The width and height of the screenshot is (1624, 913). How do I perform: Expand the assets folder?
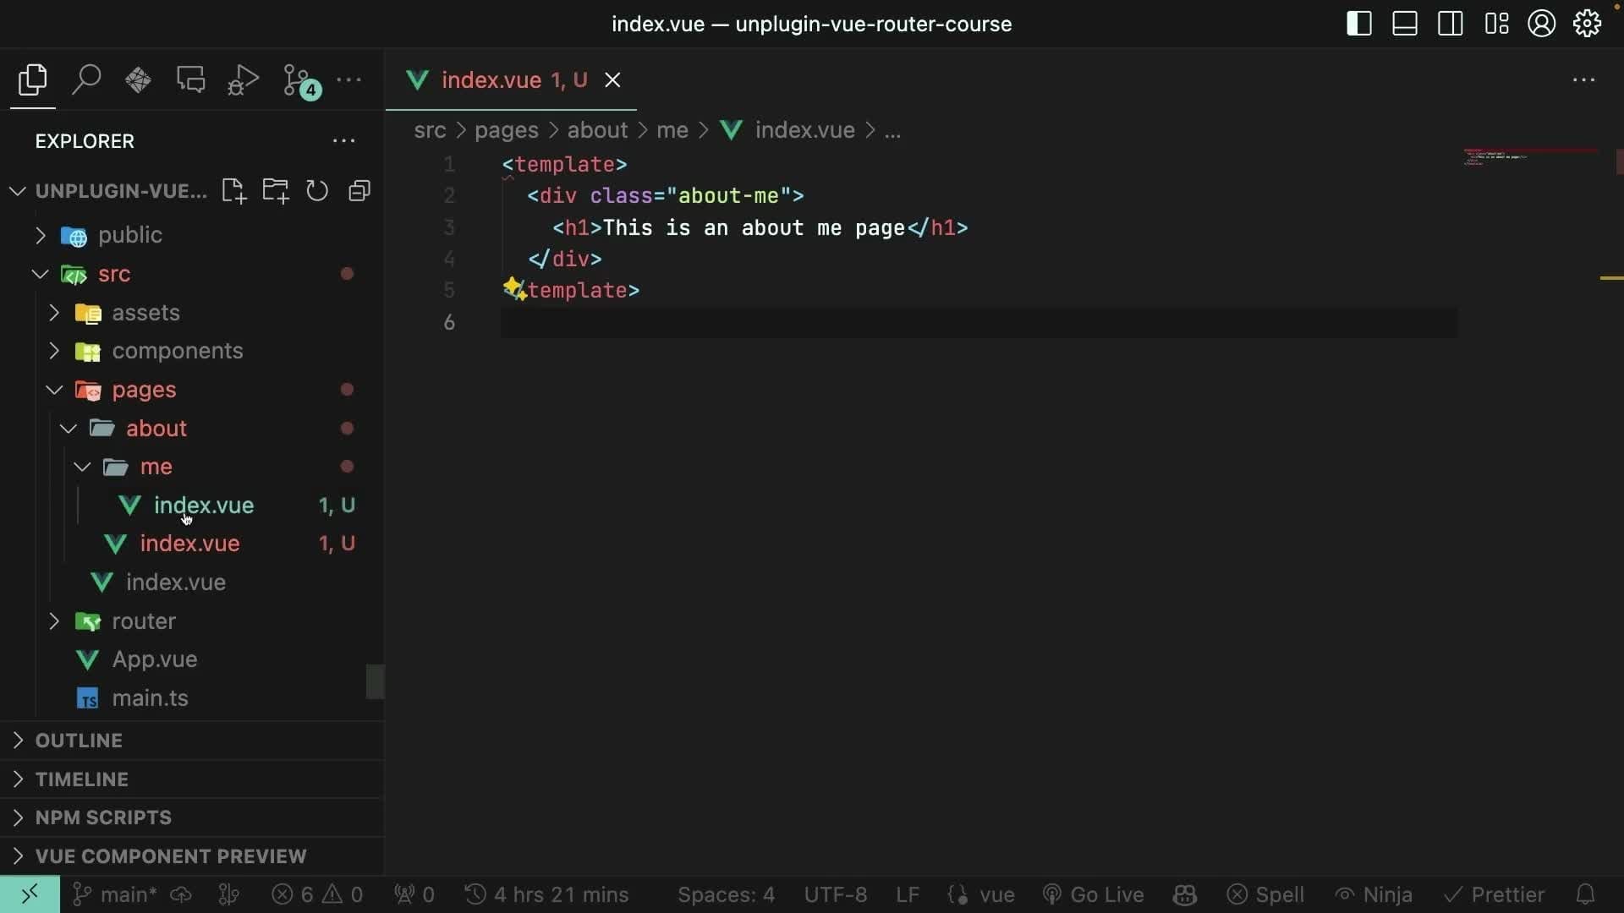click(54, 313)
